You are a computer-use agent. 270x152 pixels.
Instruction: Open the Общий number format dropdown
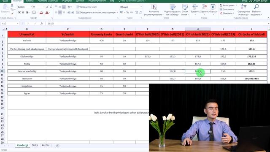141,7
